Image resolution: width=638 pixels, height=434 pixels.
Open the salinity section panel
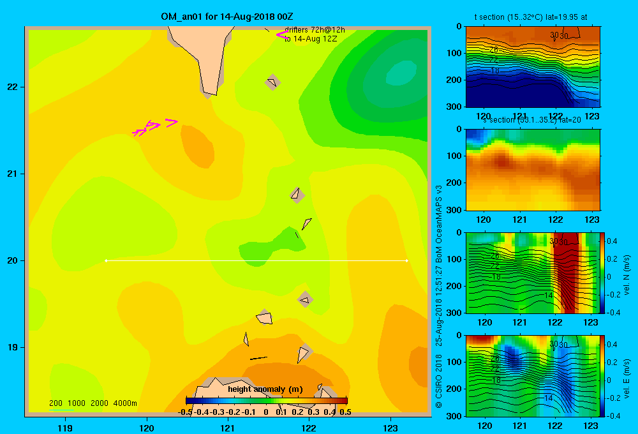click(x=533, y=170)
